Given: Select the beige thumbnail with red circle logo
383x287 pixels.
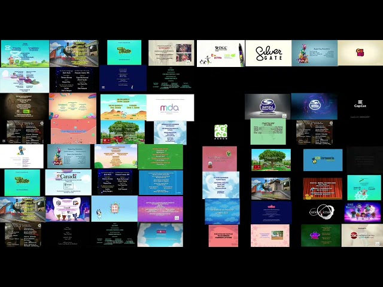Looking at the screenshot, I should (362, 235).
